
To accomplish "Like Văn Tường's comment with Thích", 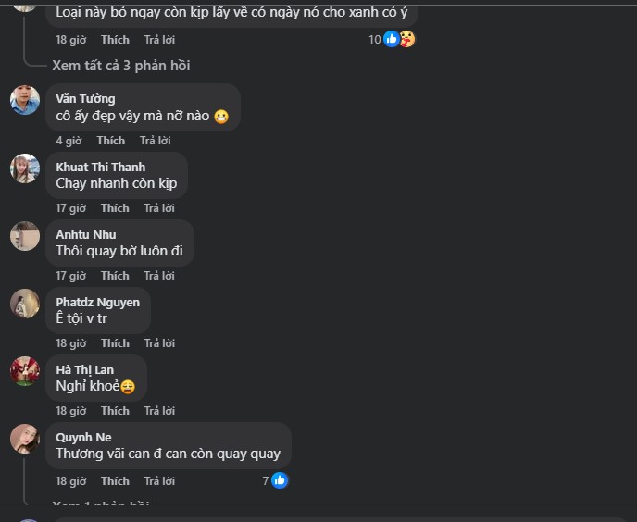I will (110, 141).
